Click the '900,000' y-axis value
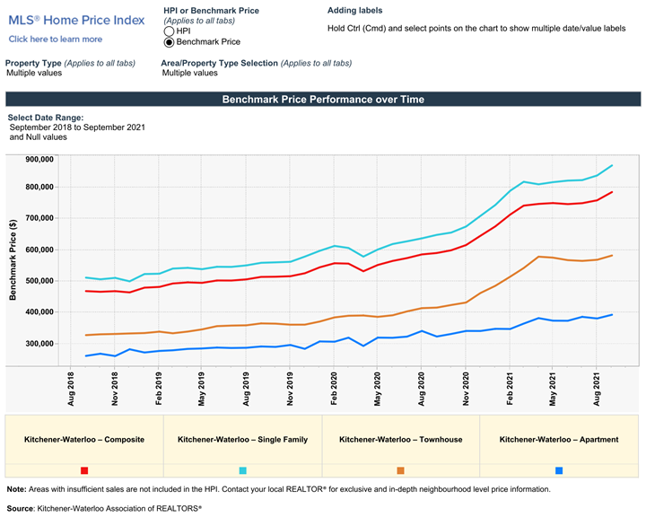The image size is (646, 517). [x=39, y=160]
